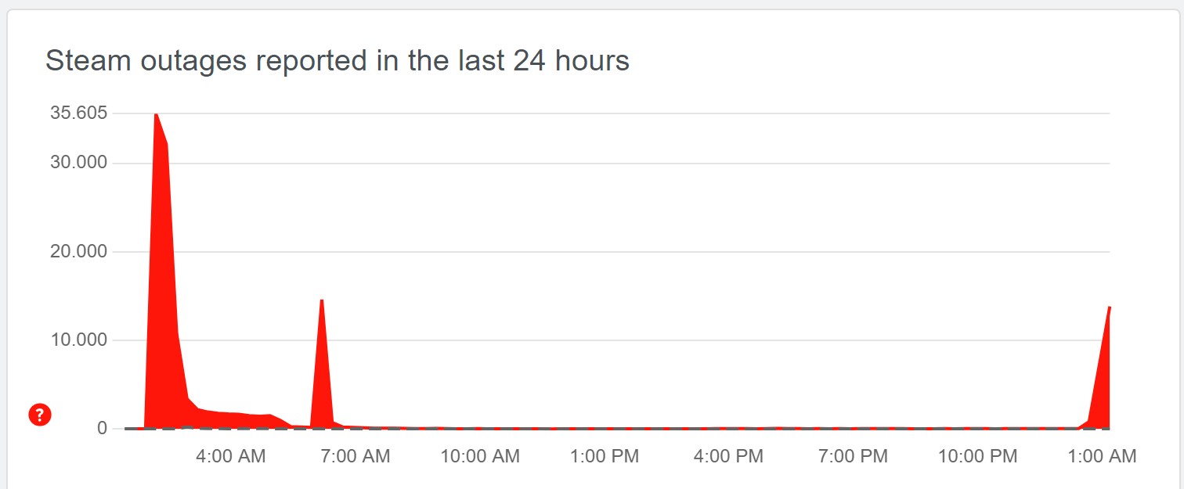
Task: Click the 0 value on y-axis
Action: 101,428
